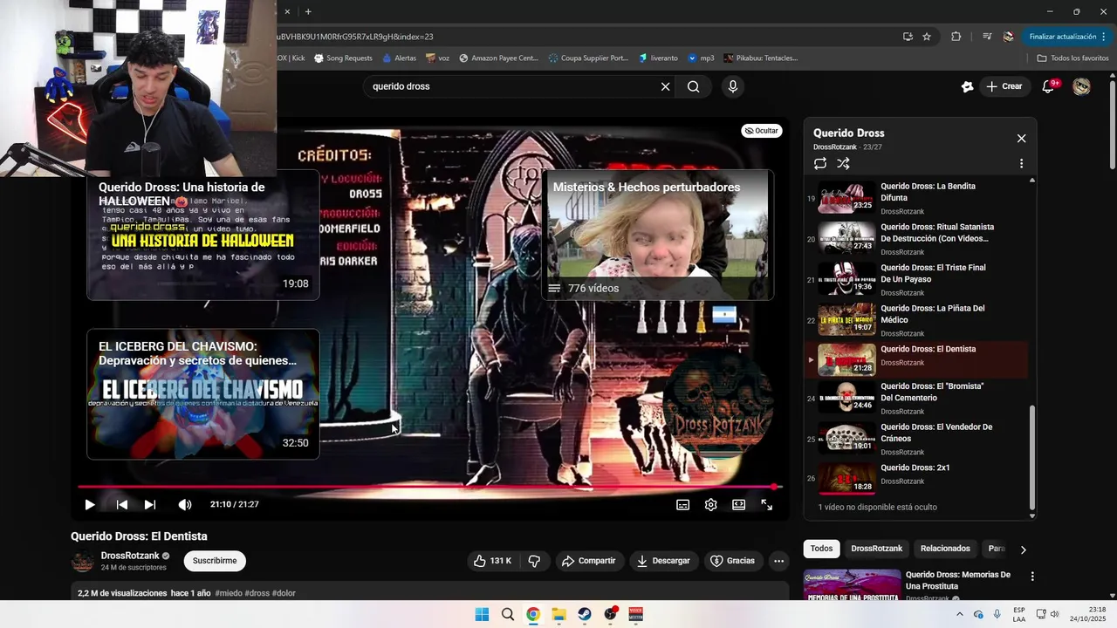Open 'Querido Dross: 2x1' video

(x=916, y=479)
